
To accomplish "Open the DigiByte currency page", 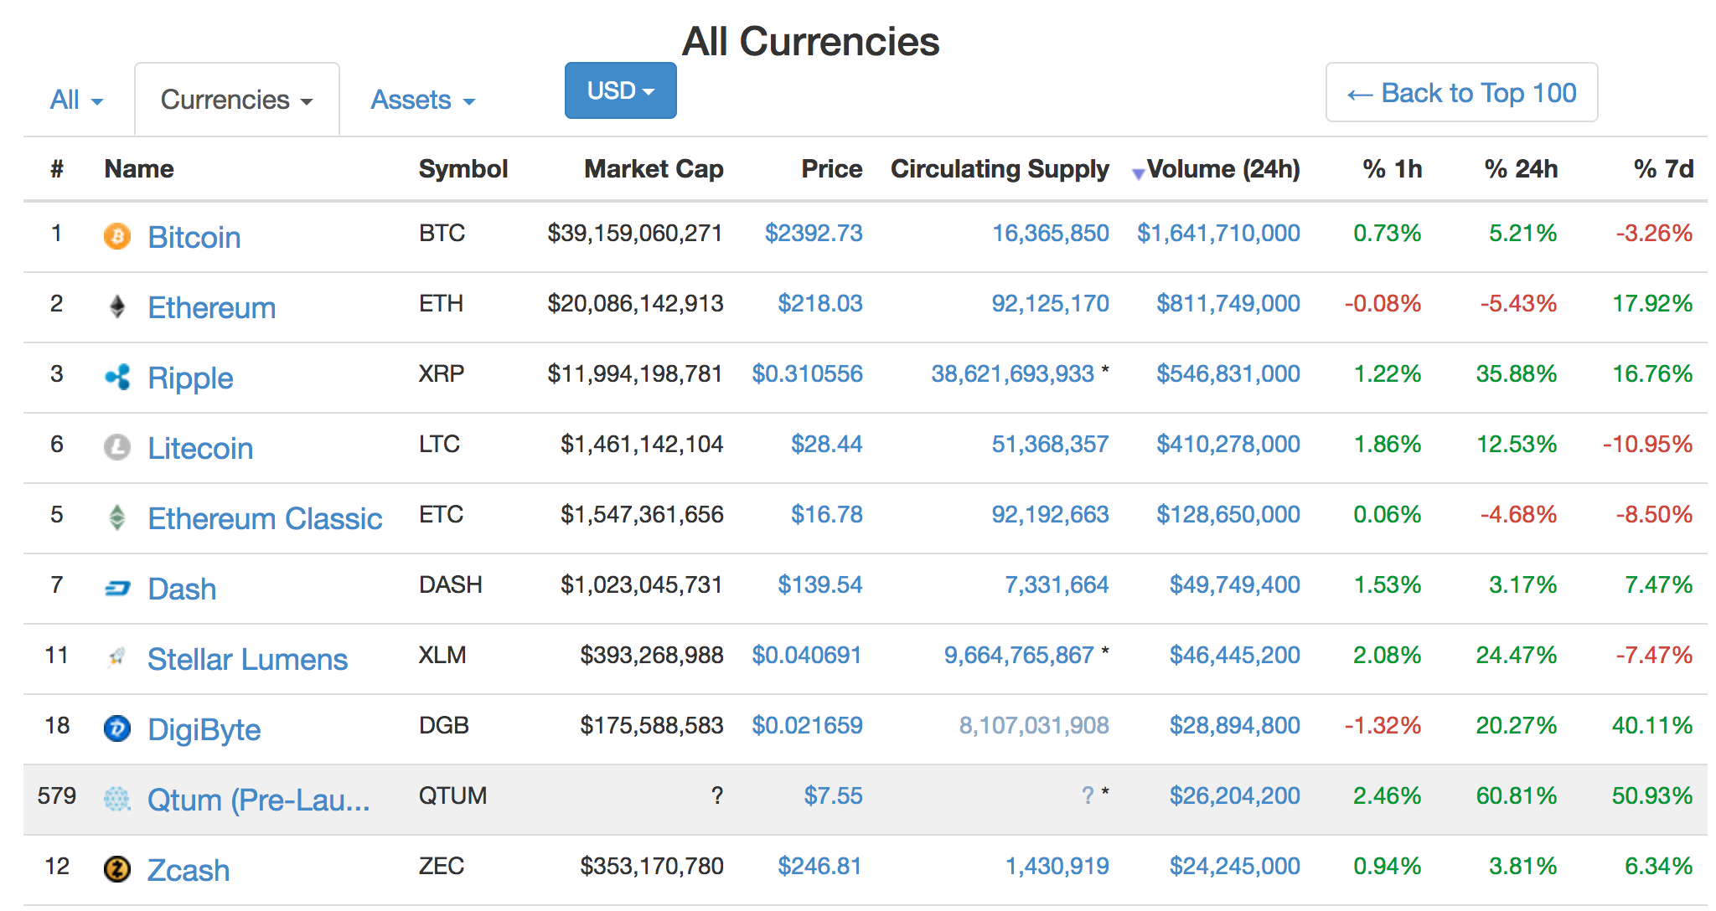I will (x=204, y=730).
